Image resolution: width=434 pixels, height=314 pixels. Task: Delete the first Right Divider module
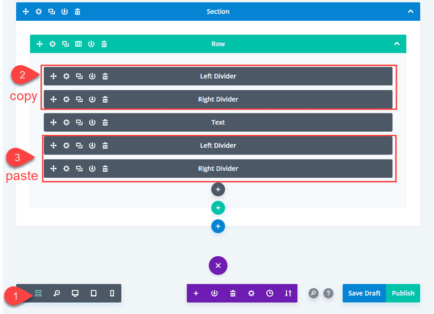pos(105,99)
